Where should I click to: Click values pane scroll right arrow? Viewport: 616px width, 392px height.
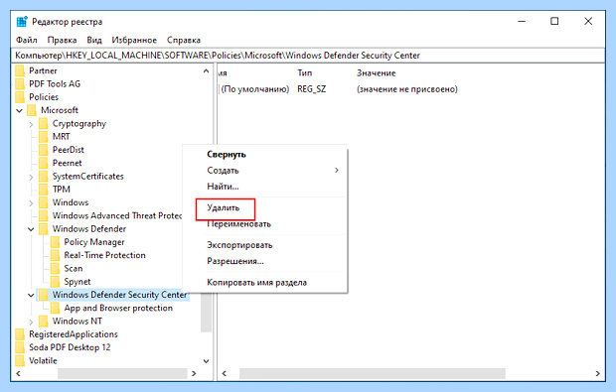(x=597, y=373)
